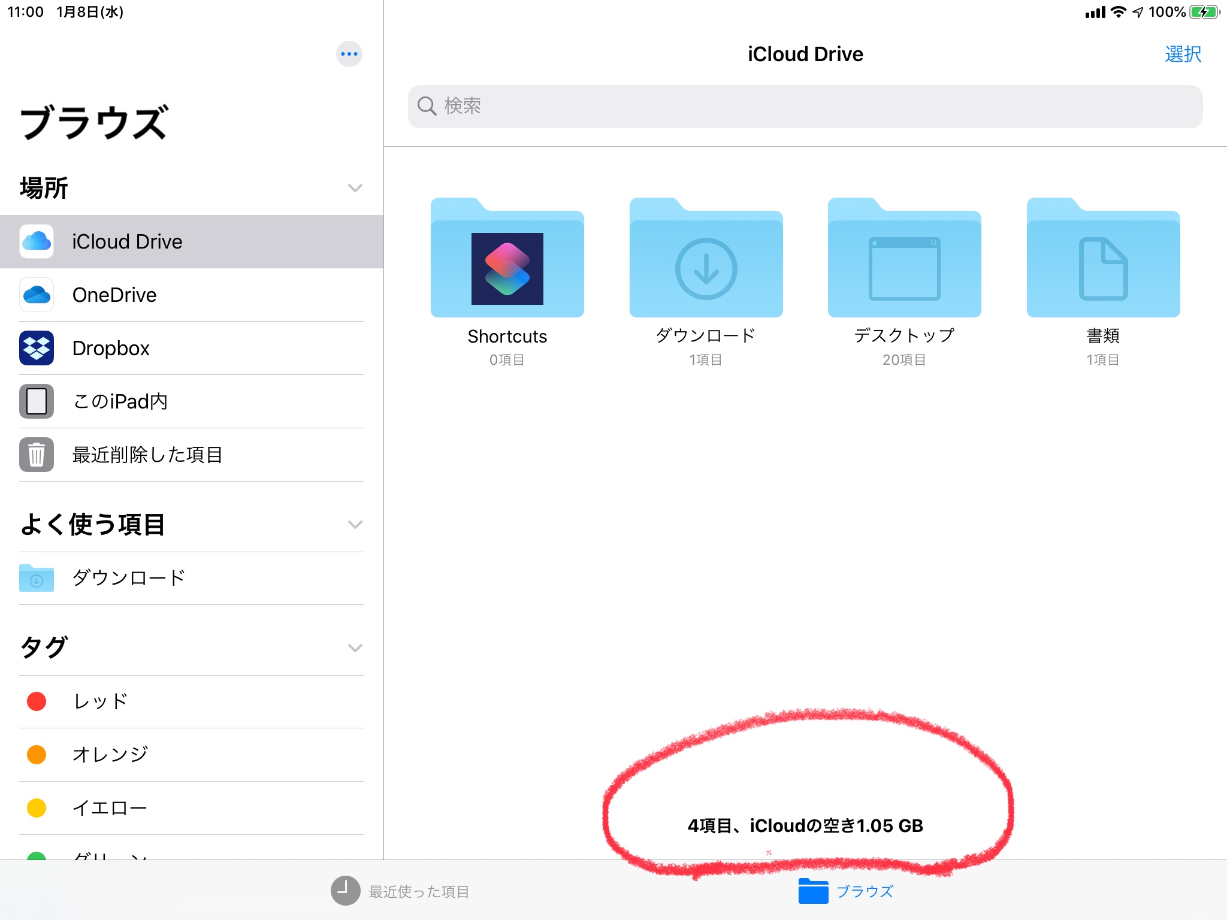Tap the 選択 button
Screen dimensions: 1227x920
coord(1183,54)
